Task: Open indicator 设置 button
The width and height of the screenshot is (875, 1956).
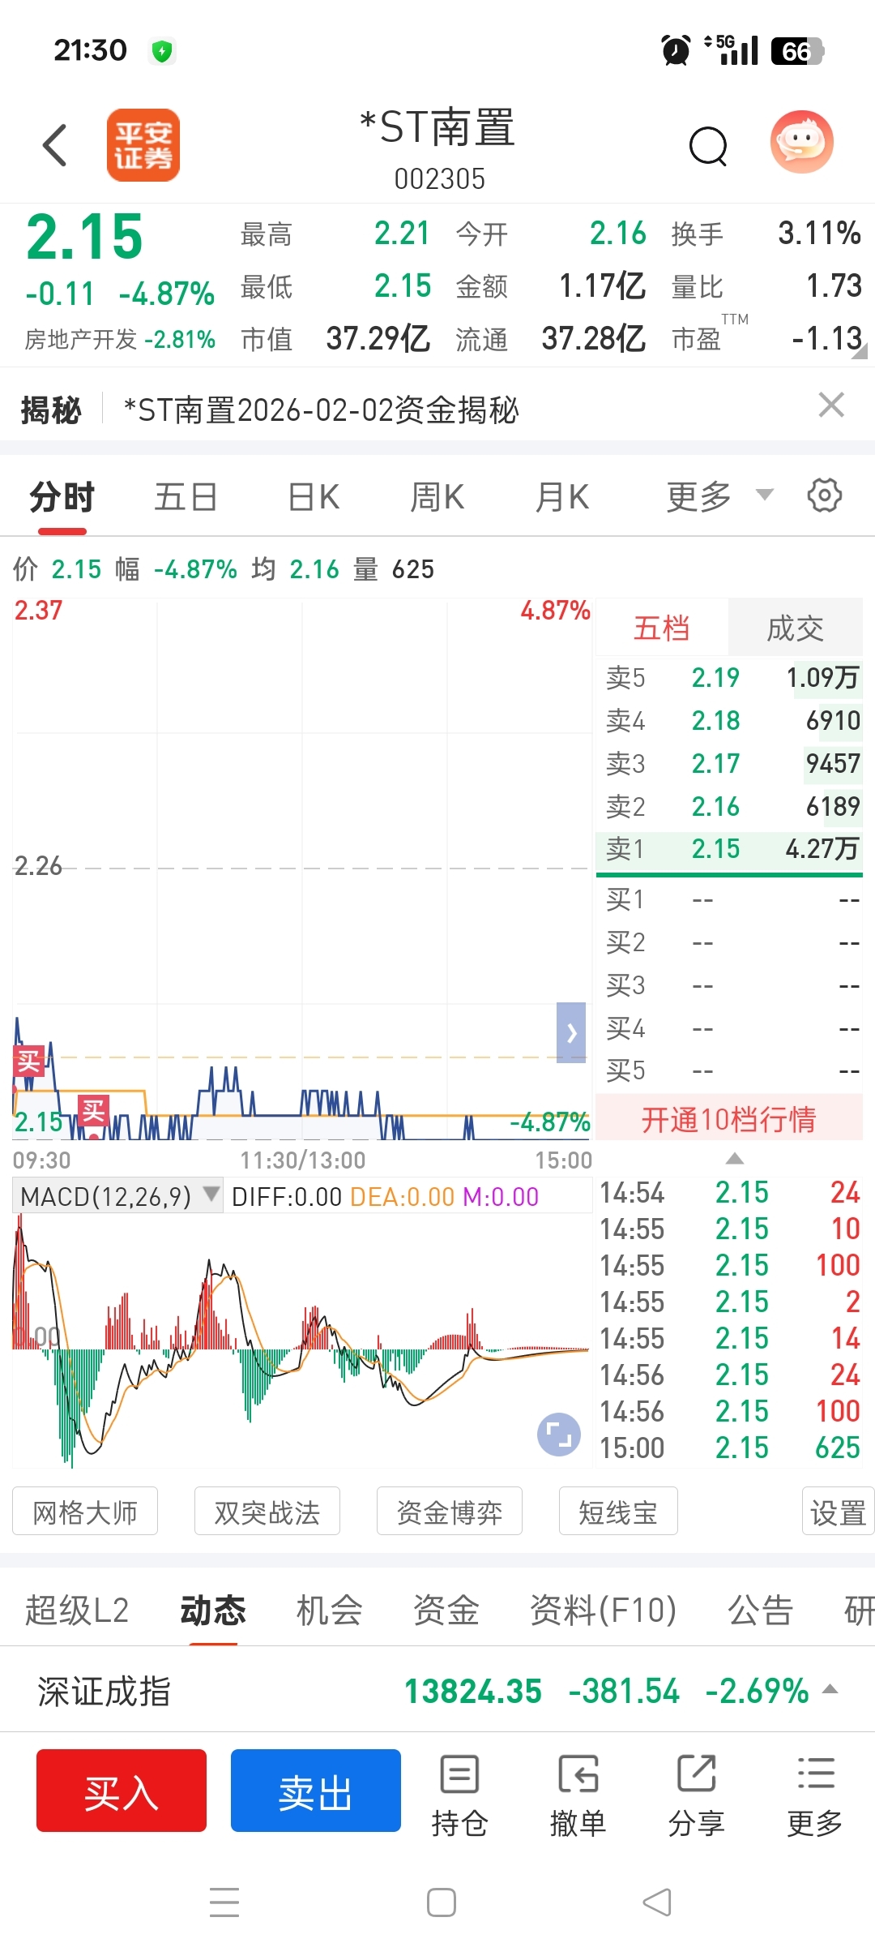Action: [x=838, y=1512]
